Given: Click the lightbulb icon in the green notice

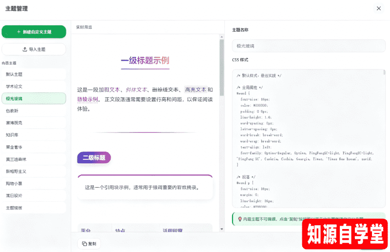Looking at the screenshot, I should [240, 219].
